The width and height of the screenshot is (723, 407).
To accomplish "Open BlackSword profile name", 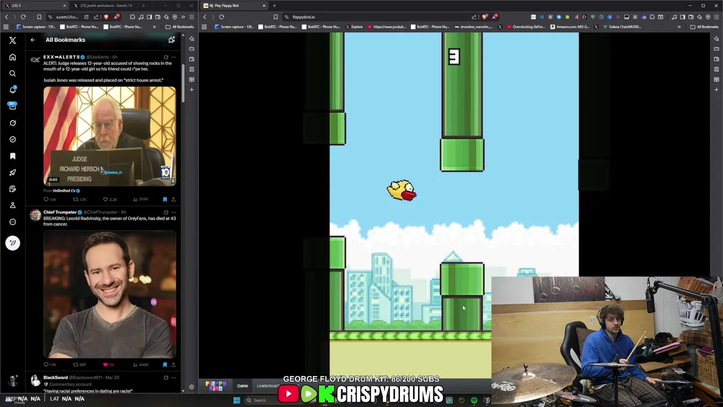I will [x=55, y=377].
